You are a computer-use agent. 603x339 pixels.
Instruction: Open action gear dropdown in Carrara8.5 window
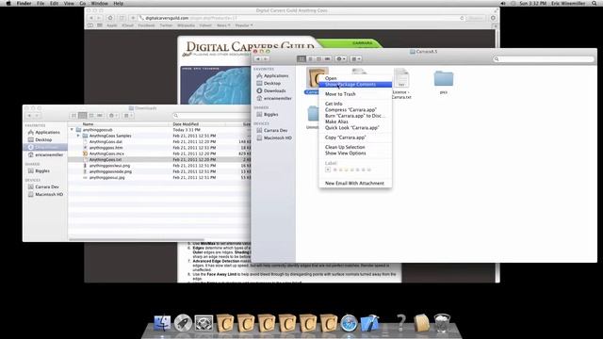(x=341, y=58)
